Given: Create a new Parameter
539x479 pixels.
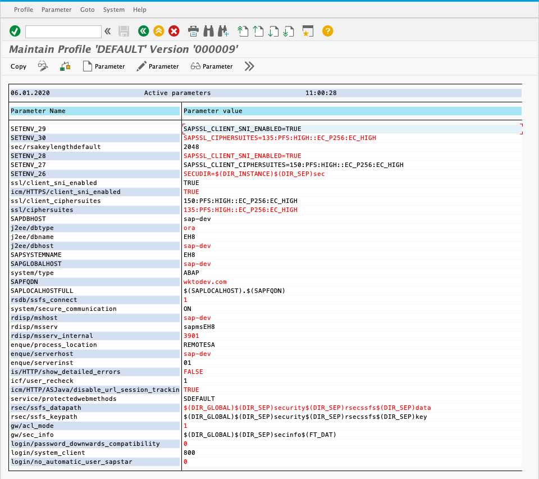Looking at the screenshot, I should pos(104,66).
